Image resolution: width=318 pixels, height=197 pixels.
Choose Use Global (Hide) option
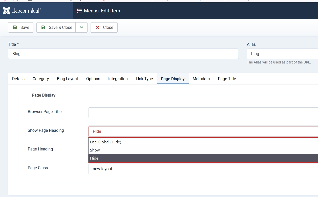click(106, 142)
